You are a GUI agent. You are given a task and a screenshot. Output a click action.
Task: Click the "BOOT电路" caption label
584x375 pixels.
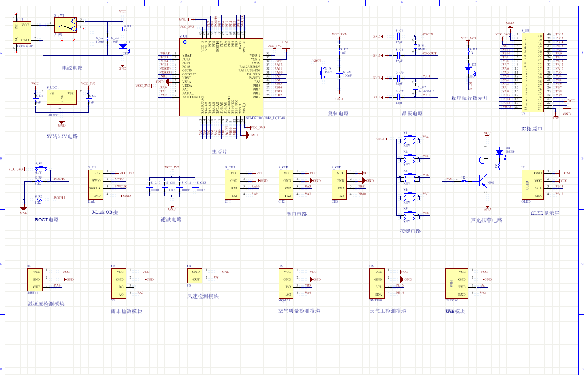46,219
